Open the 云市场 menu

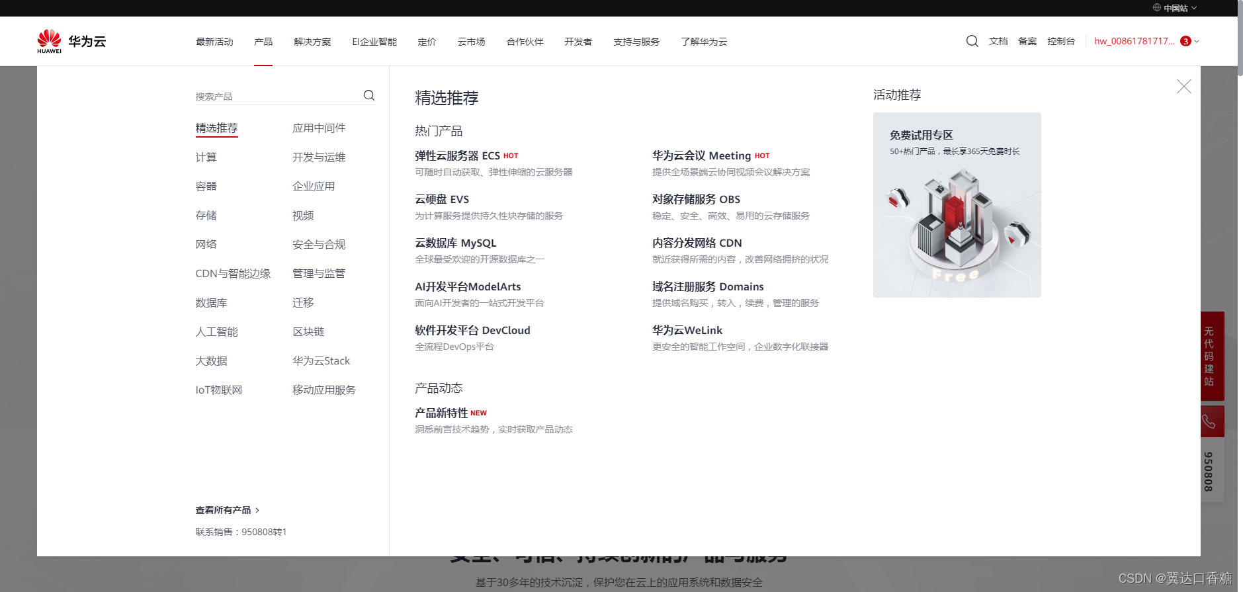coord(471,42)
